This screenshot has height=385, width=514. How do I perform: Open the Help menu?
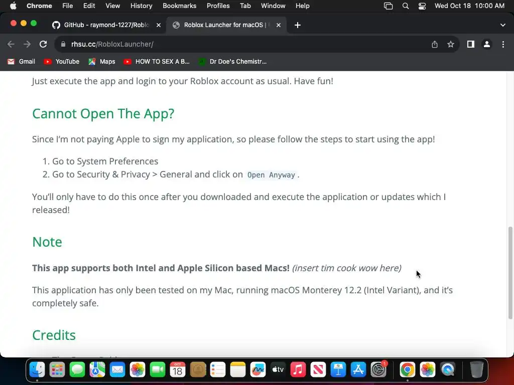click(x=302, y=6)
